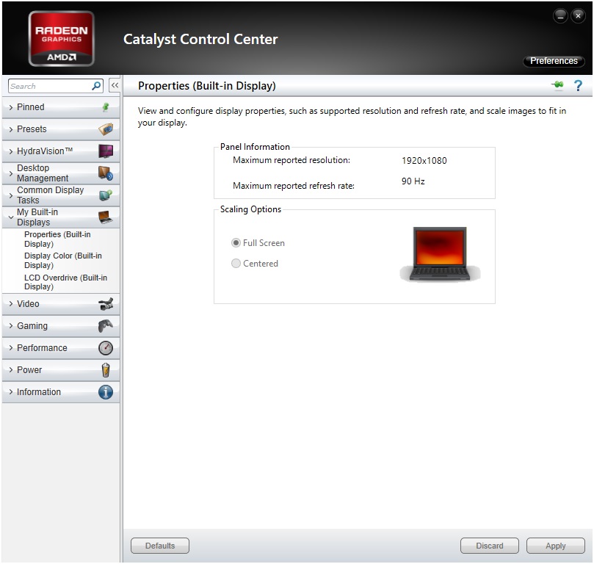The image size is (594, 564).
Task: Collapse sidebar with double-arrow button
Action: (115, 86)
